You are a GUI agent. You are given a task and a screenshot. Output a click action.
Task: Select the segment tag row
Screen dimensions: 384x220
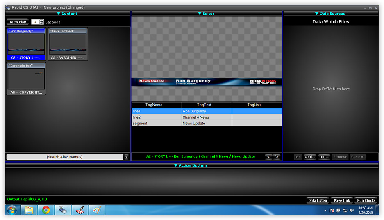click(207, 123)
